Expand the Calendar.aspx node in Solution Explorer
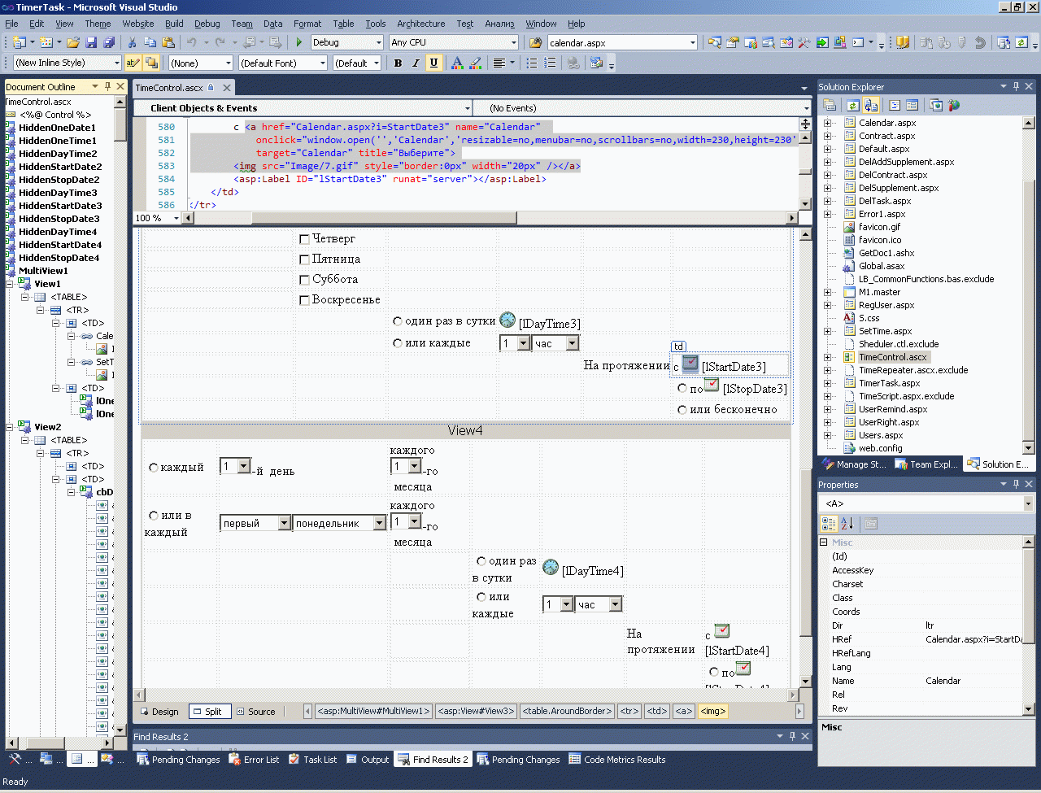The width and height of the screenshot is (1041, 793). pyautogui.click(x=828, y=123)
